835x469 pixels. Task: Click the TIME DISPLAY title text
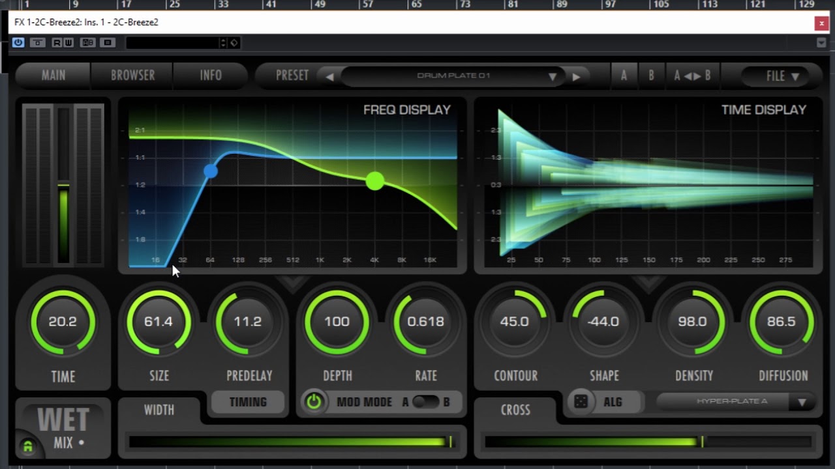pyautogui.click(x=764, y=110)
